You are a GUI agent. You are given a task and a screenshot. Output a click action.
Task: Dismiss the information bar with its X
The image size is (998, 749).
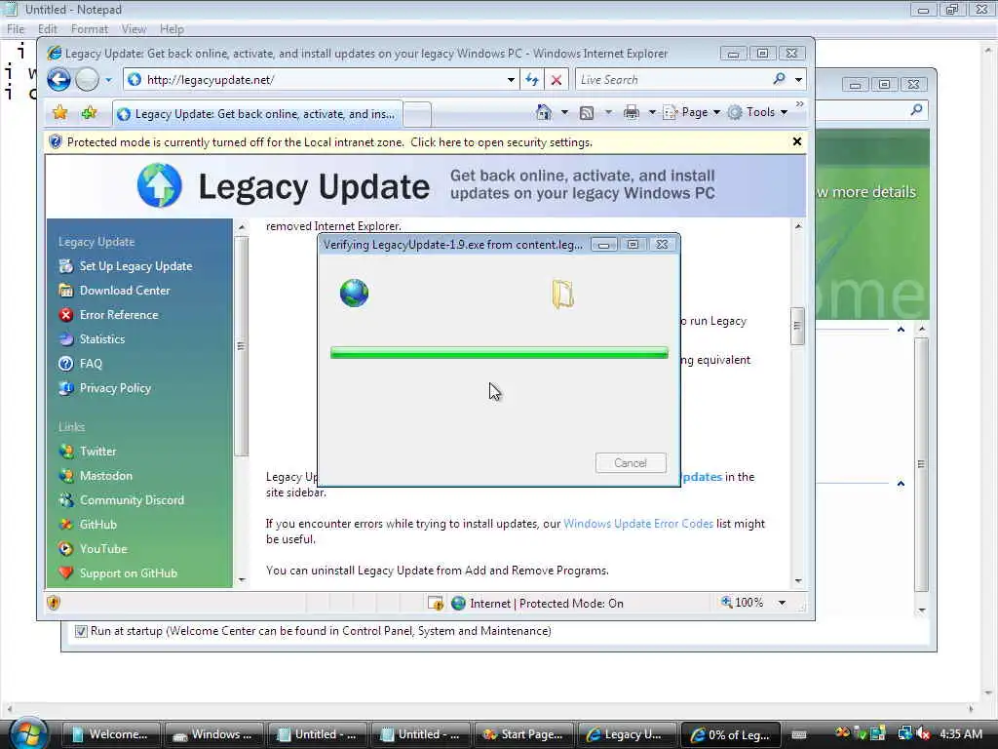[x=797, y=141]
